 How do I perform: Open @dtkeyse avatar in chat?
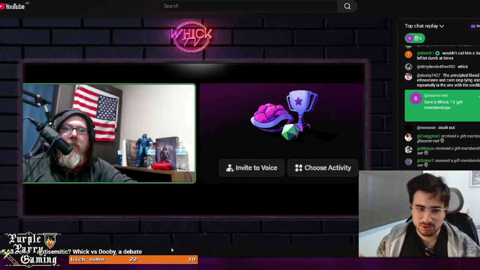[x=408, y=150]
